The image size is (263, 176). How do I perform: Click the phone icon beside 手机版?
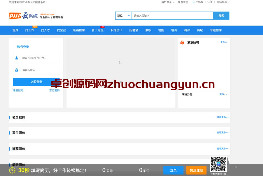[x=193, y=2]
